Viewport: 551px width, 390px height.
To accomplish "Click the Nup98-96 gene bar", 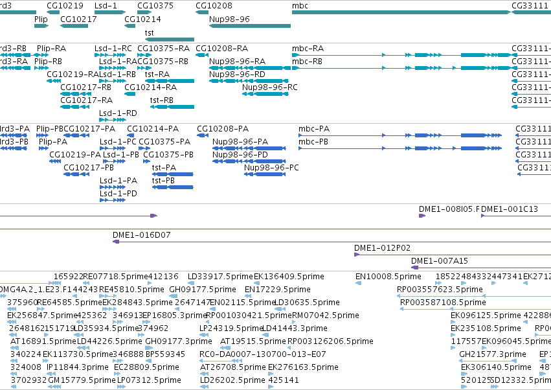I will 250,26.
